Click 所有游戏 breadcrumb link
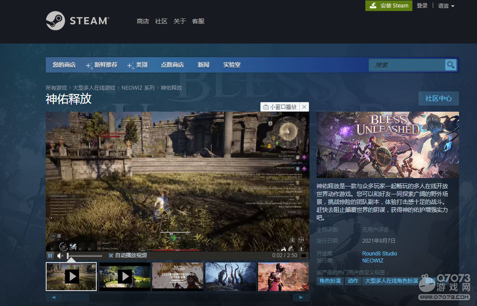477x306 pixels. [x=56, y=87]
